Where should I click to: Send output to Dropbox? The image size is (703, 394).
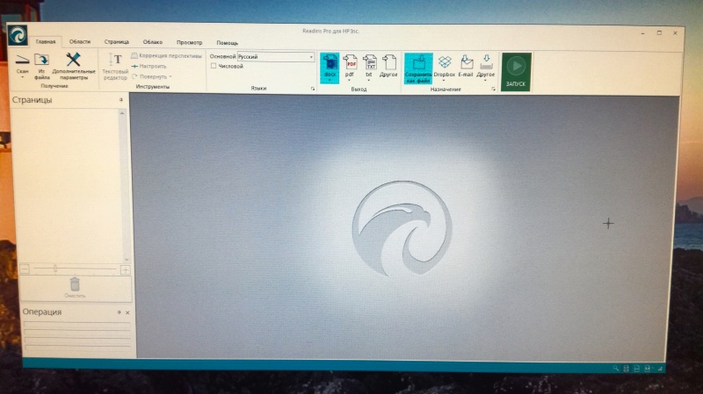click(445, 64)
